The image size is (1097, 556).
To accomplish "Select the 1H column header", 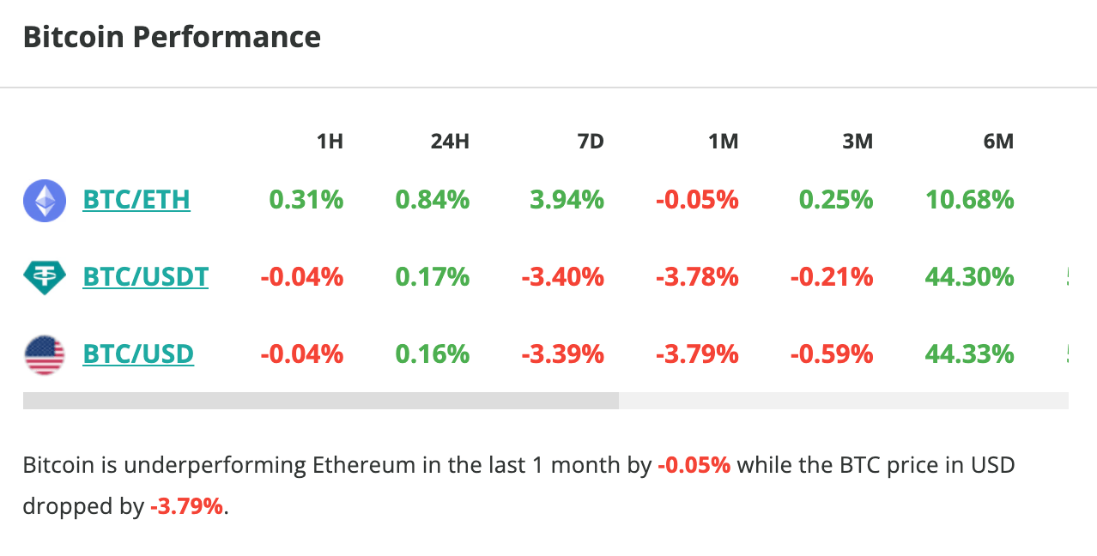I will click(330, 142).
